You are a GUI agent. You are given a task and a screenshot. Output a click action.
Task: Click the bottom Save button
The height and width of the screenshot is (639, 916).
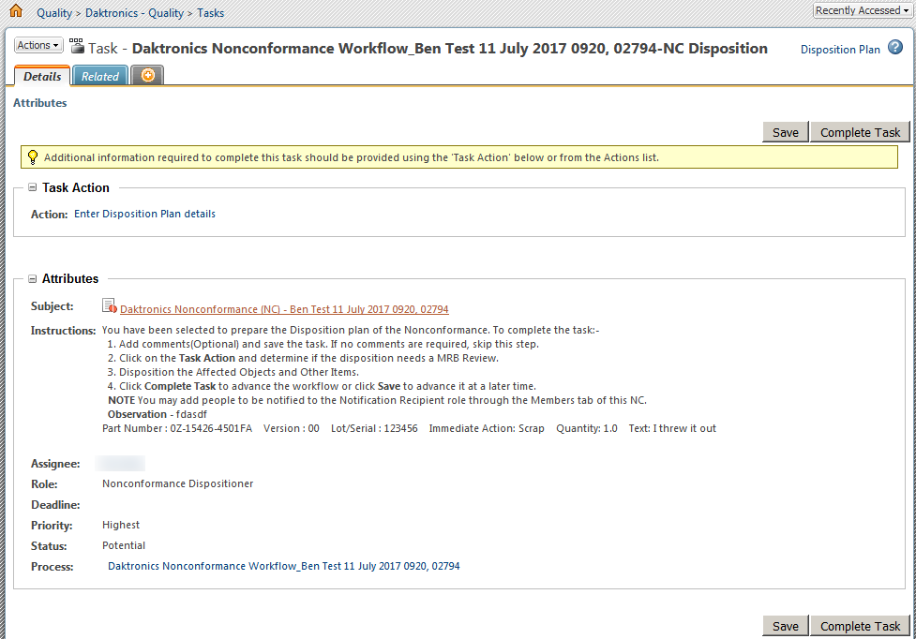tap(785, 626)
